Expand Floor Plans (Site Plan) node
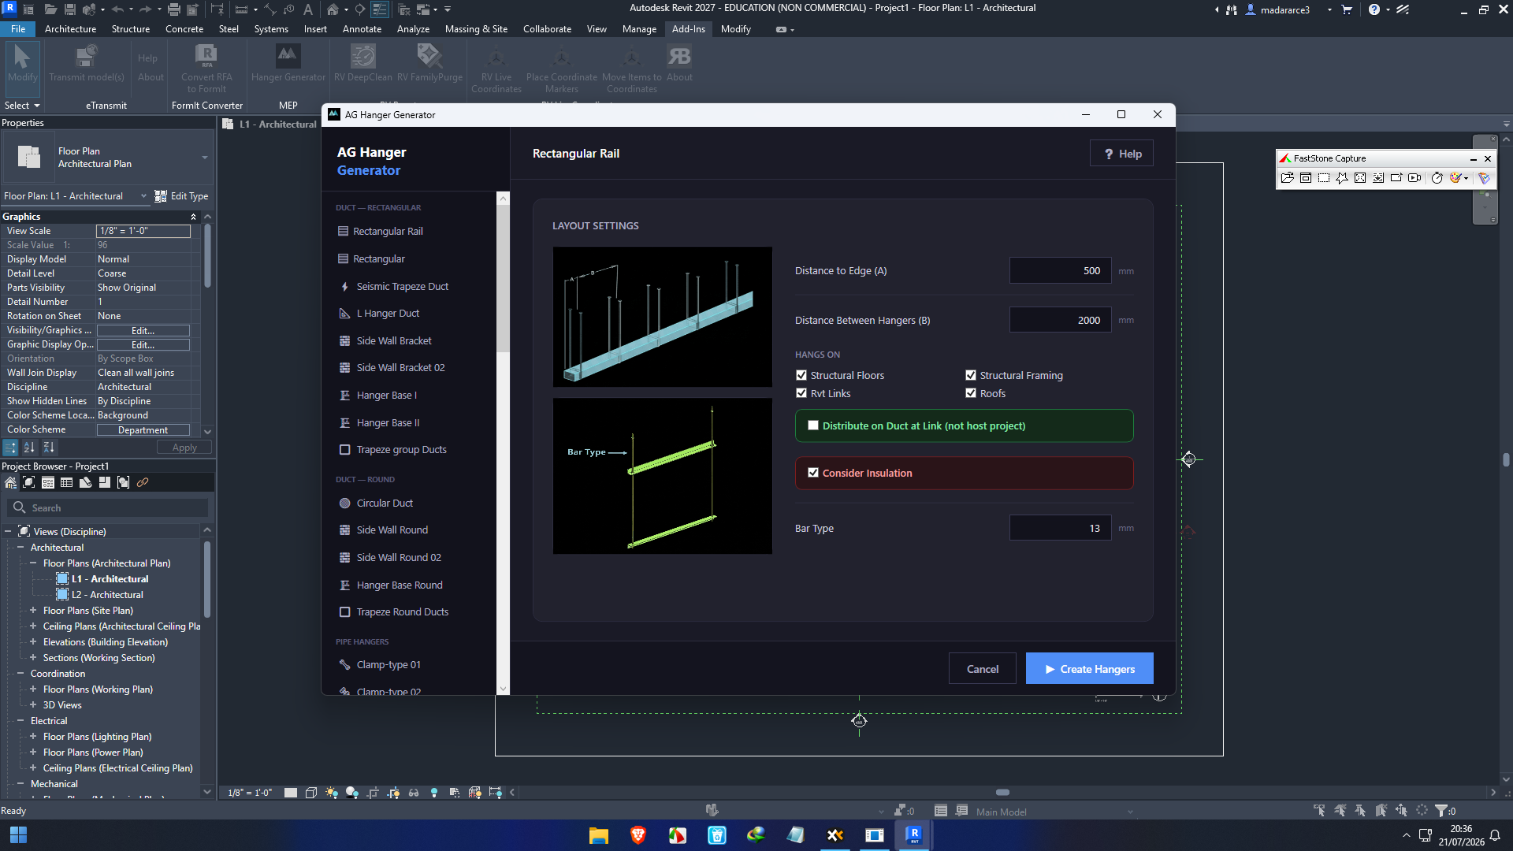Screen dimensions: 1513x851 [x=33, y=611]
